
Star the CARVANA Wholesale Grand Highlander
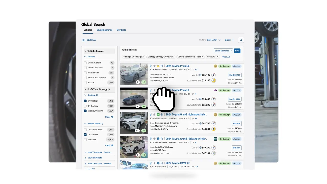154,139
